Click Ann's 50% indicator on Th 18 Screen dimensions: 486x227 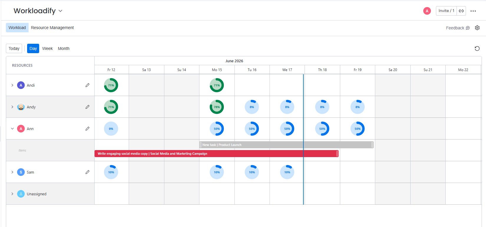coord(322,129)
